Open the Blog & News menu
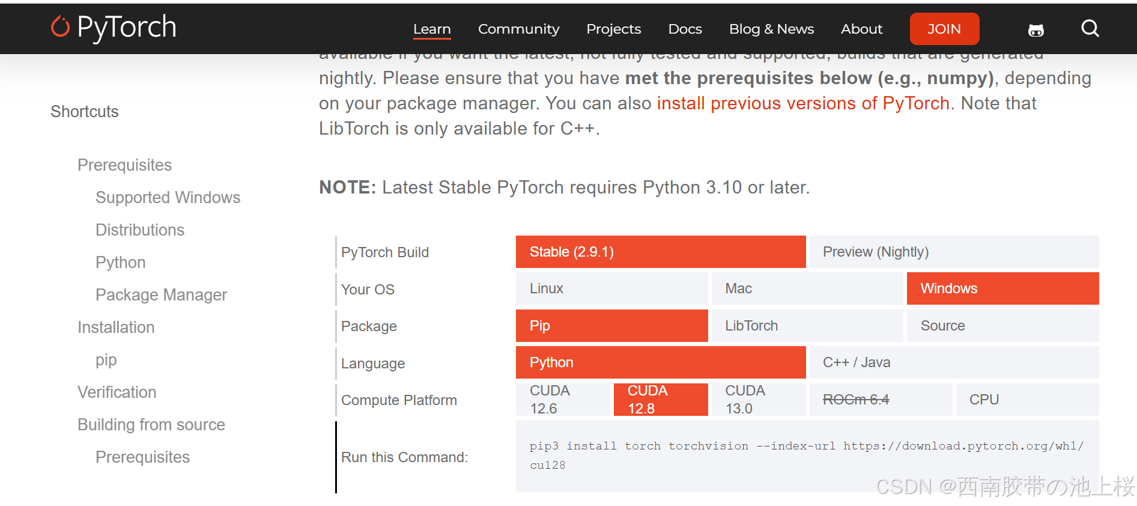1137x506 pixels. [x=771, y=29]
